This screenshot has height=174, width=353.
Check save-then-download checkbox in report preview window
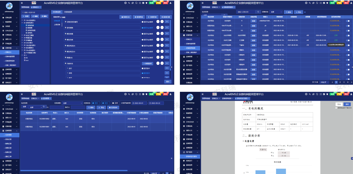coord(336,108)
